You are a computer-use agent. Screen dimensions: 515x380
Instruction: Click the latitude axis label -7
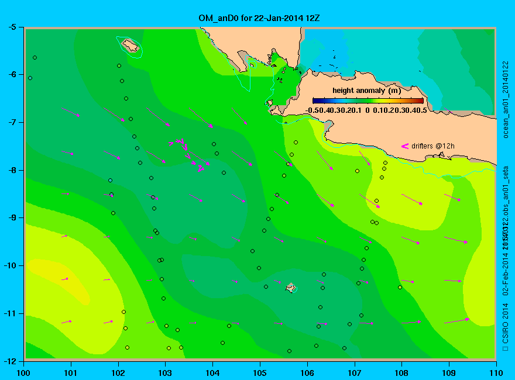click(12, 122)
